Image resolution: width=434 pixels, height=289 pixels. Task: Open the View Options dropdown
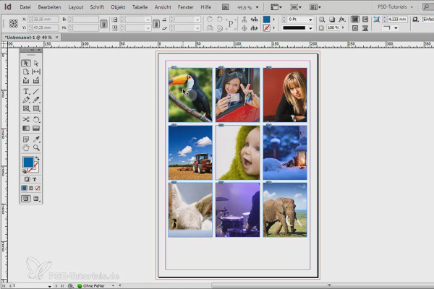(x=276, y=7)
